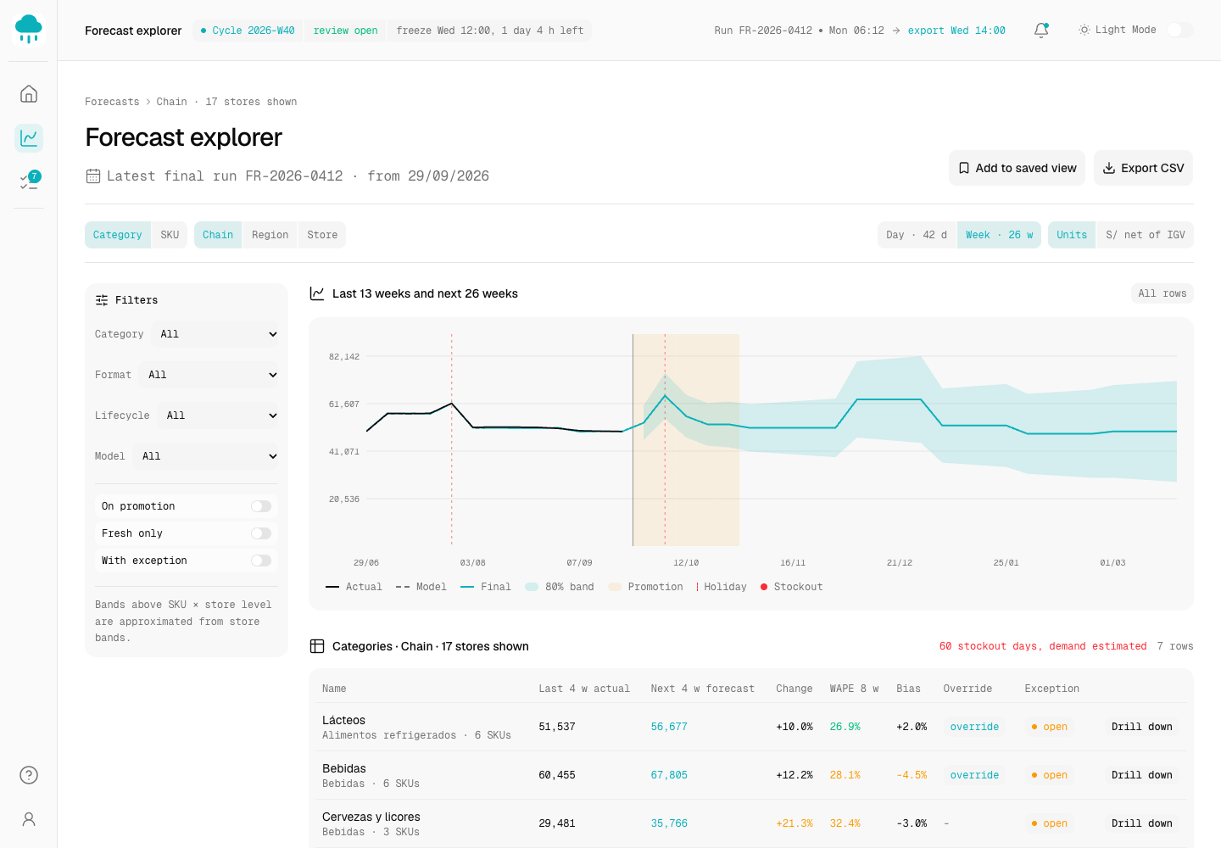Viewport: 1221px width, 848px height.
Task: Click the 60 stockout days notice
Action: point(1043,646)
